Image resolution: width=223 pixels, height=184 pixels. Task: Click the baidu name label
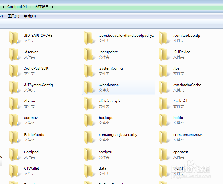click(178, 118)
